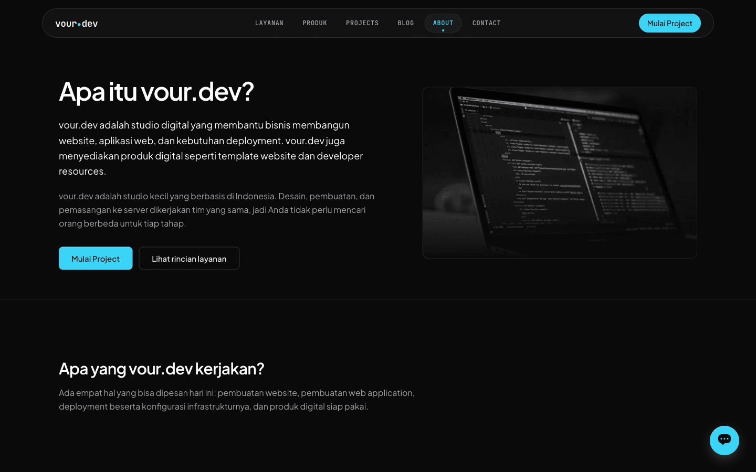Click the 'Apa itu vour.dev?' heading

point(156,91)
